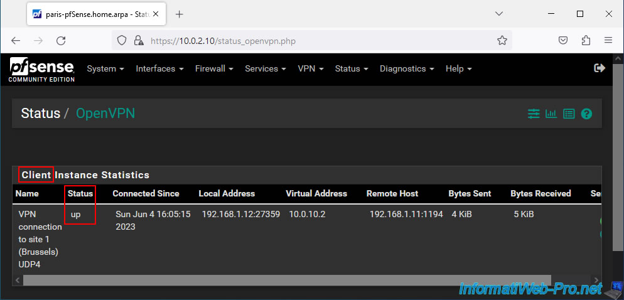Log out using the exit icon
The image size is (624, 300).
(x=600, y=68)
